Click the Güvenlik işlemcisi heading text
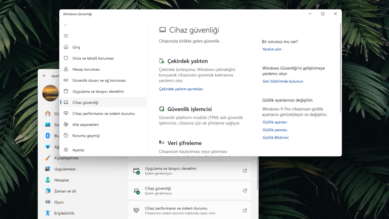The image size is (389, 219). click(190, 109)
